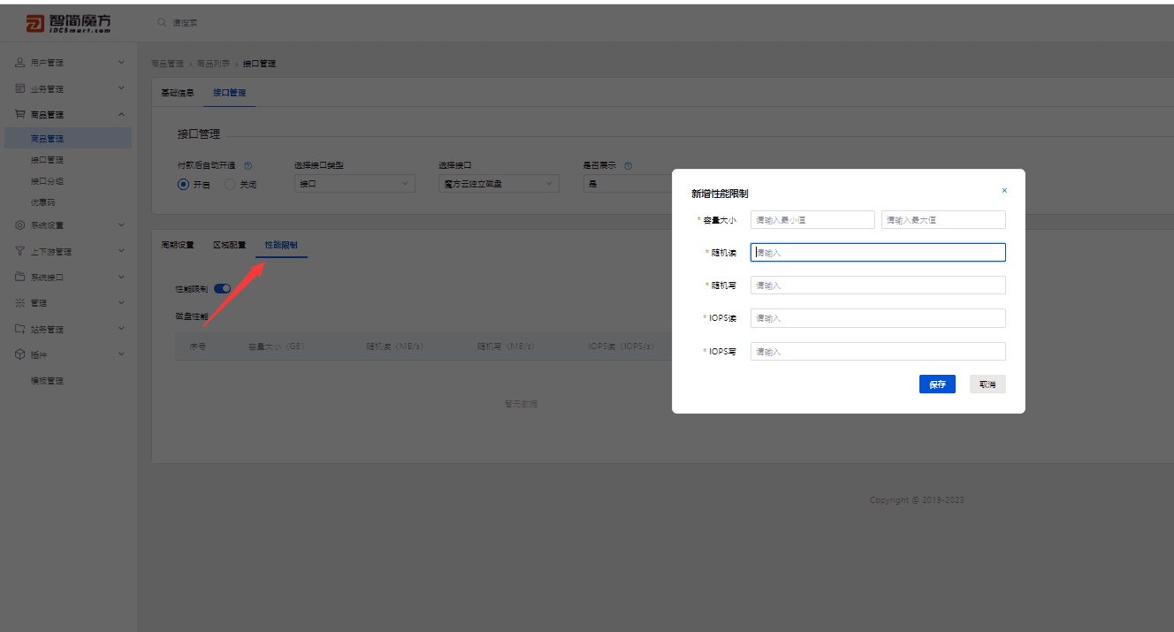The width and height of the screenshot is (1174, 632).
Task: Click 商品列表 breadcrumb link
Action: tap(213, 64)
